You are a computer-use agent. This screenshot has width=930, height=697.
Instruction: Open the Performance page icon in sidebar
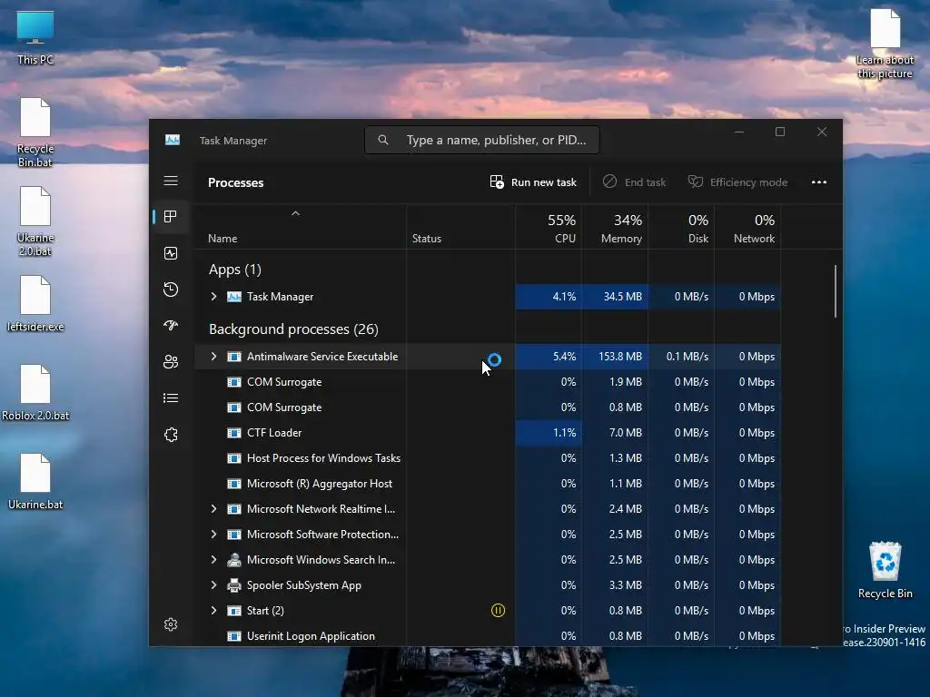[x=171, y=254]
